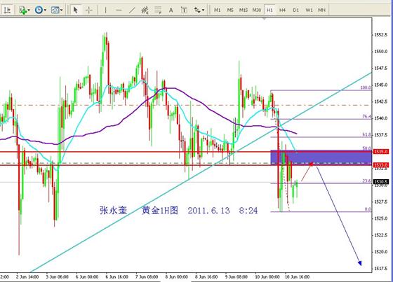
Task: Select the D1 daily timeframe
Action: click(x=295, y=10)
